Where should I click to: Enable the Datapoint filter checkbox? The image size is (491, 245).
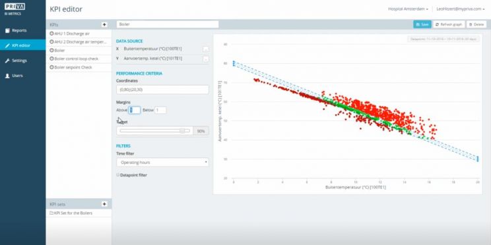coord(118,175)
